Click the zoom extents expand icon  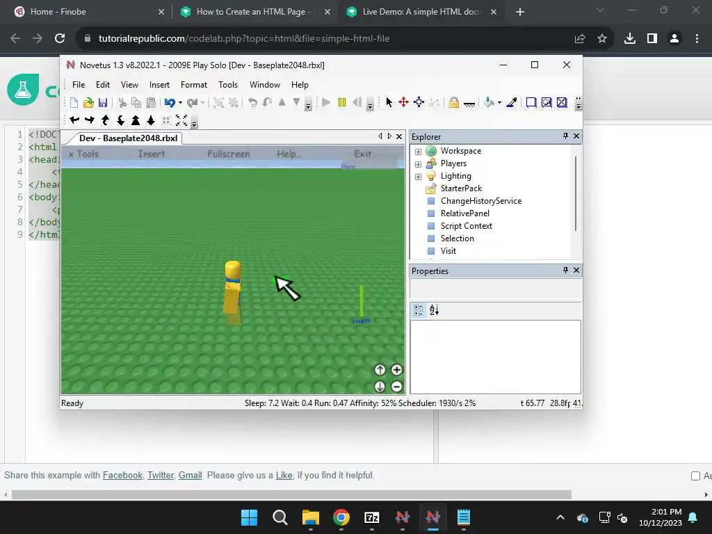(x=181, y=120)
